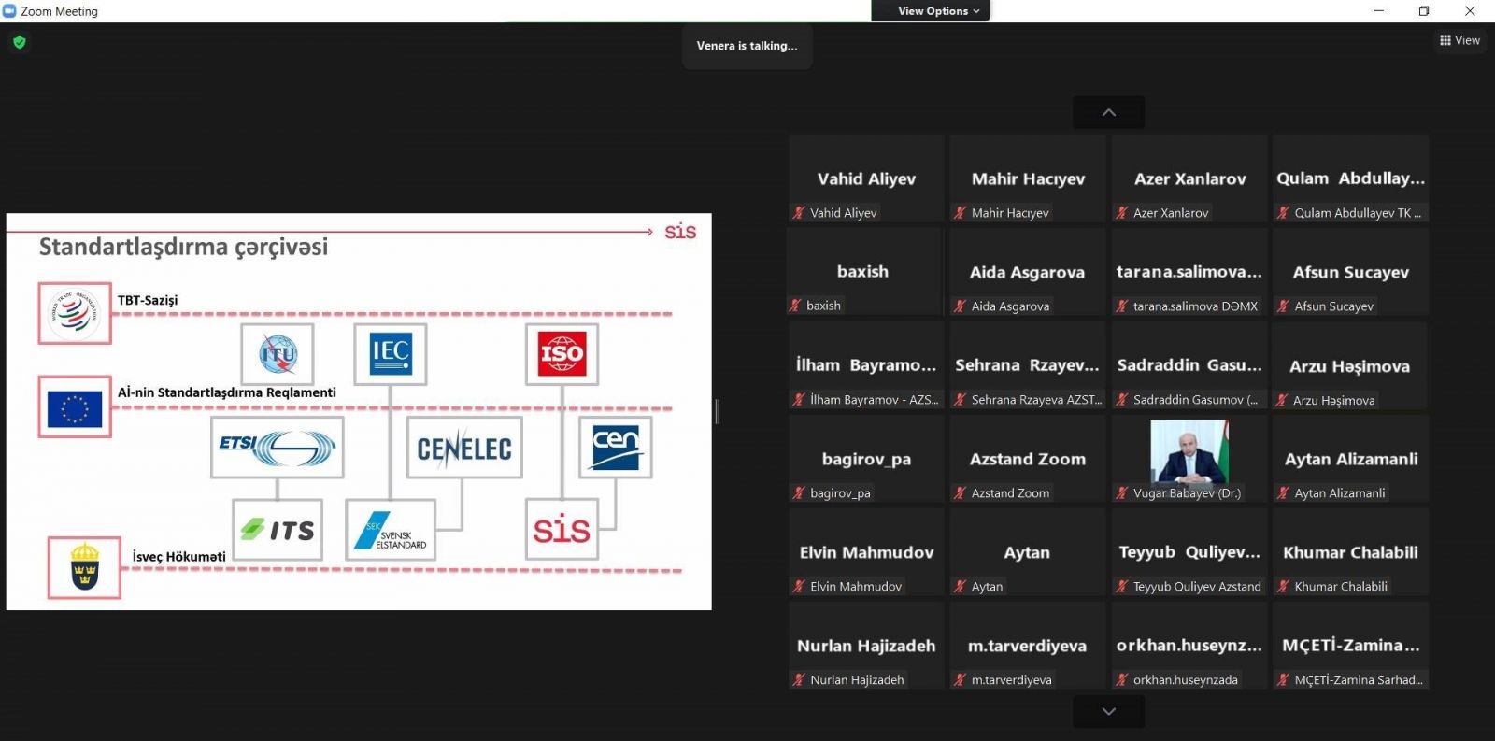Click the large "Elvin Mahmudov" name in his tile
This screenshot has width=1495, height=741.
click(866, 552)
